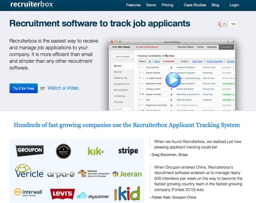Click the Add Label action link
The height and width of the screenshot is (203, 256).
click(197, 61)
